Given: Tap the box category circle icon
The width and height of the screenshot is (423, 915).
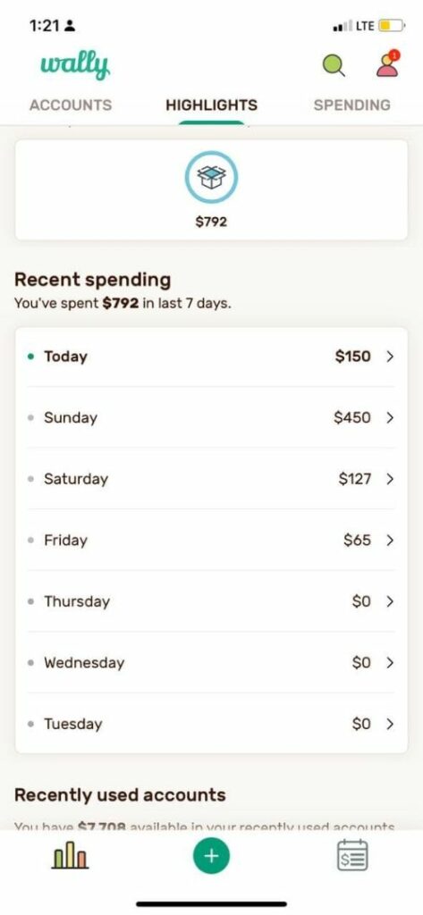Looking at the screenshot, I should [211, 178].
